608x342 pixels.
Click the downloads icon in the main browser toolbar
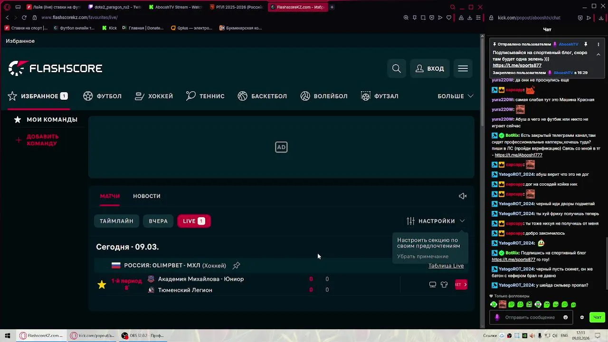(470, 18)
